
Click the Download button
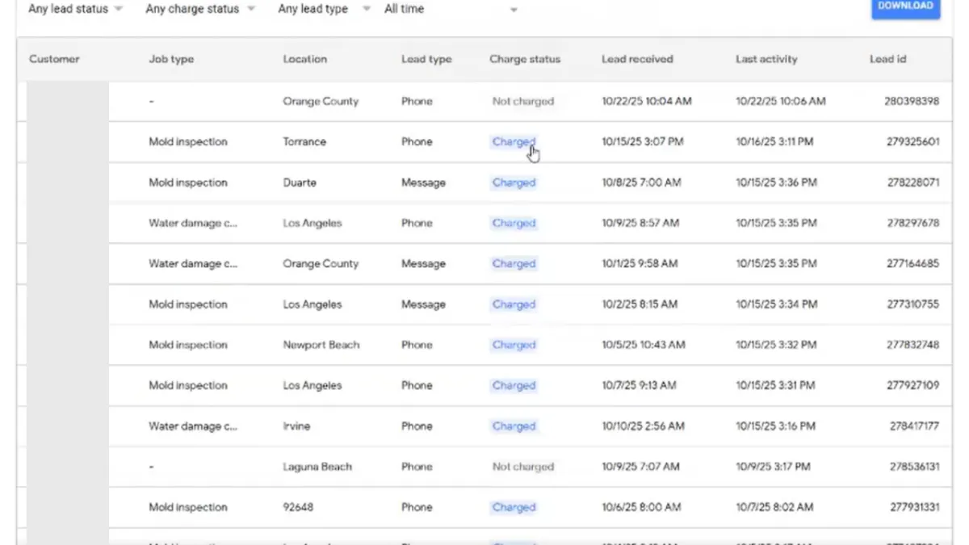coord(905,6)
